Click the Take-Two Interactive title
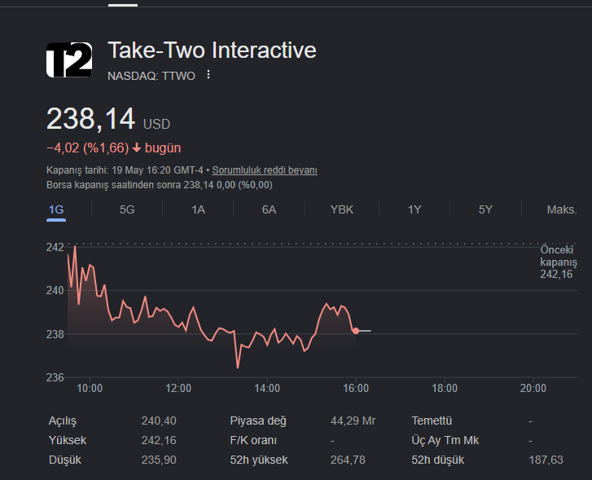 click(x=212, y=51)
